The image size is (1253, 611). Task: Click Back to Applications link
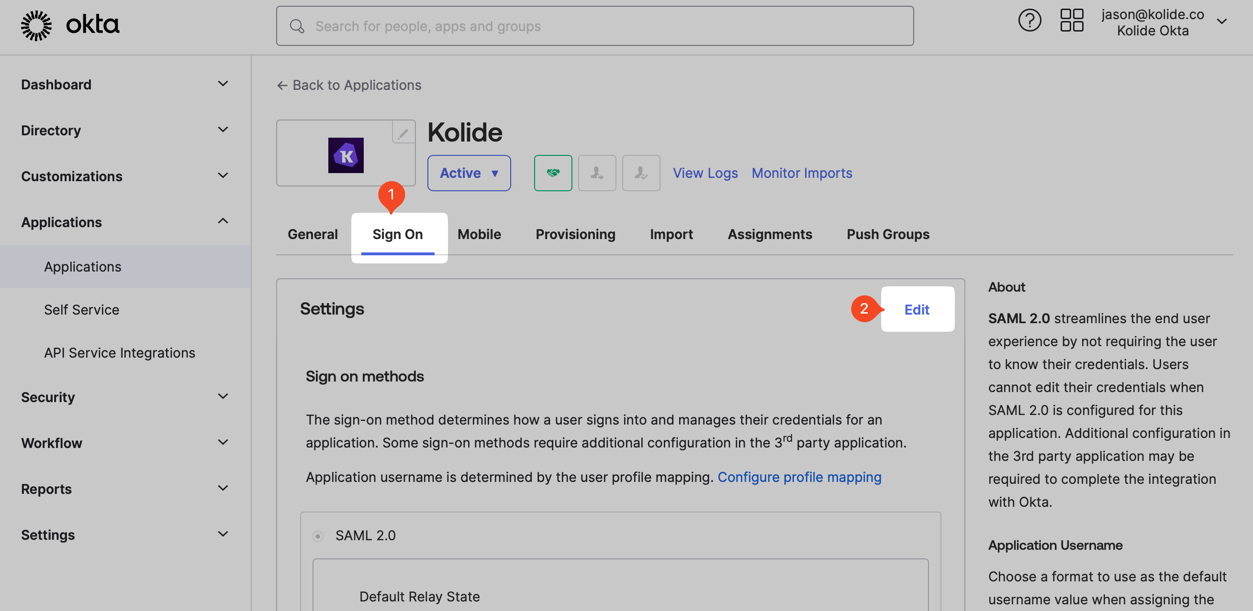coord(349,85)
